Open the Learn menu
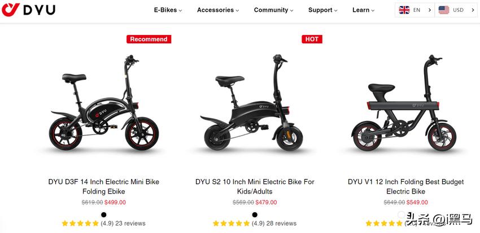 (x=363, y=10)
